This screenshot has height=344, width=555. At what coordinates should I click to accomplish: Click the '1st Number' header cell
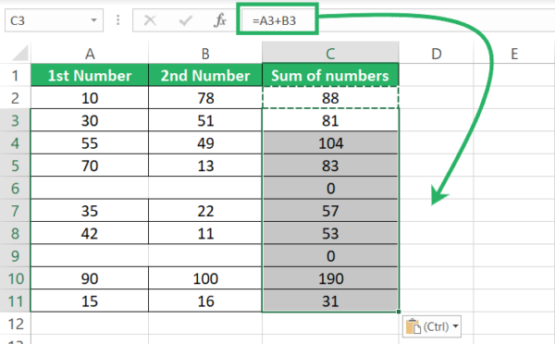click(x=90, y=76)
